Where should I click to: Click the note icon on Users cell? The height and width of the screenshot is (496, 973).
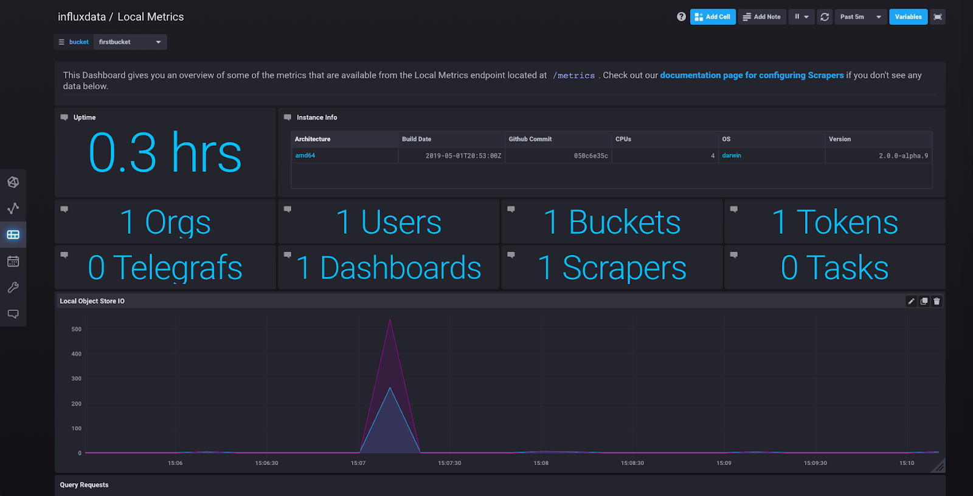(288, 209)
